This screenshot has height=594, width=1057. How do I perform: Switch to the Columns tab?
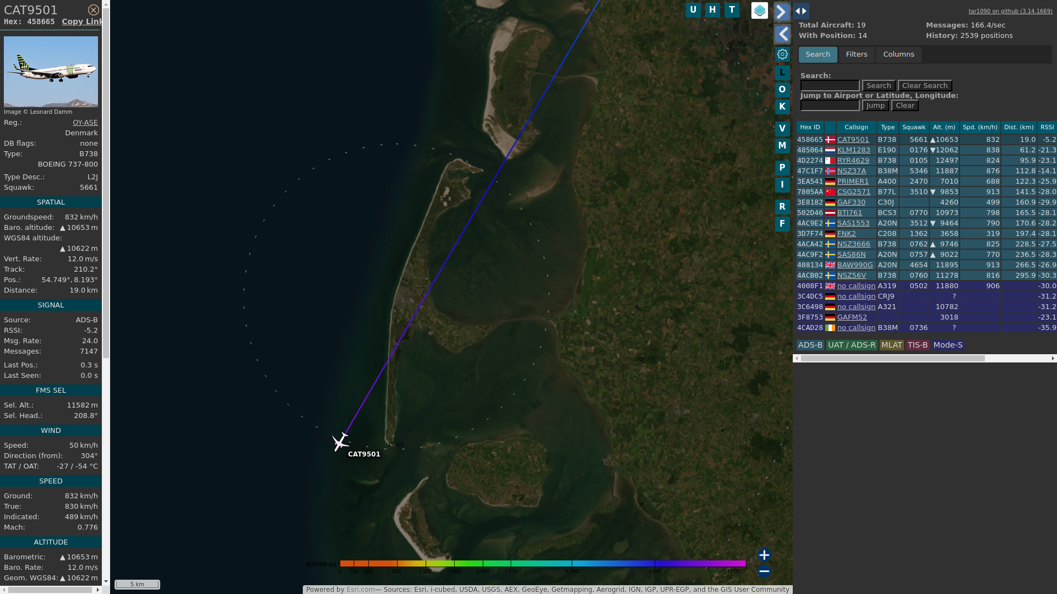[898, 54]
